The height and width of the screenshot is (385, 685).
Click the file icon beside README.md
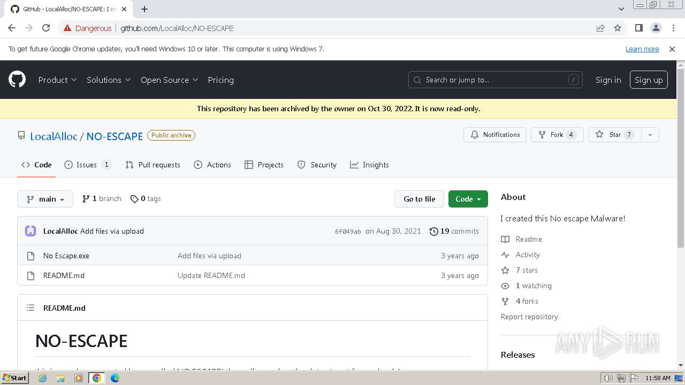(x=31, y=275)
